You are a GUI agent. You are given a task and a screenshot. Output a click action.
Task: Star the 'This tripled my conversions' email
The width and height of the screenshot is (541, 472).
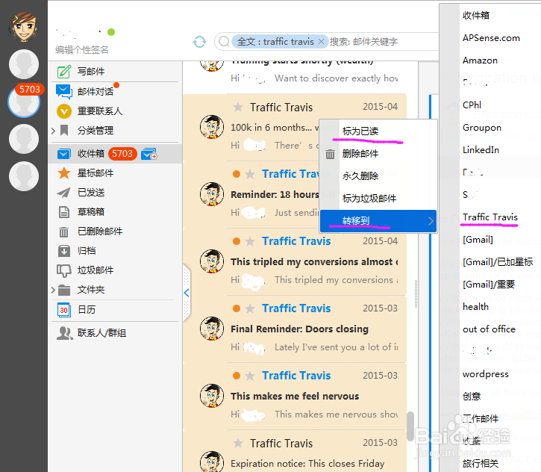point(250,241)
